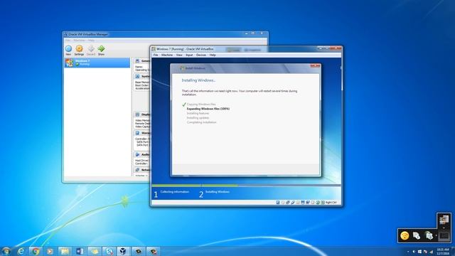Click the System section icon in Manager details
Screen dimensions: 455x256
(x=137, y=76)
